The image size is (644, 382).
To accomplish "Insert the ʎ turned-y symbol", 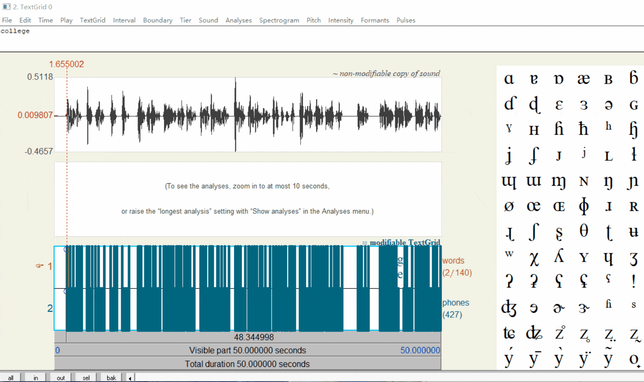I will pos(559,257).
